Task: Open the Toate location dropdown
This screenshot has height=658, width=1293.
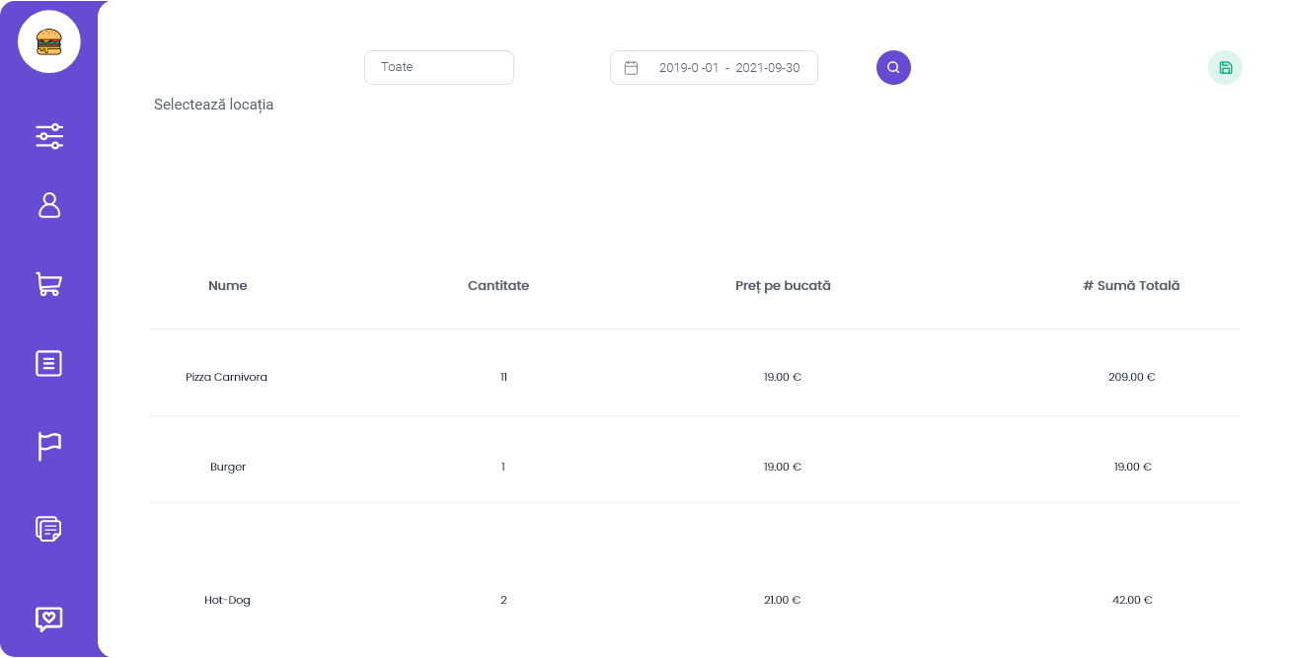Action: pos(439,67)
